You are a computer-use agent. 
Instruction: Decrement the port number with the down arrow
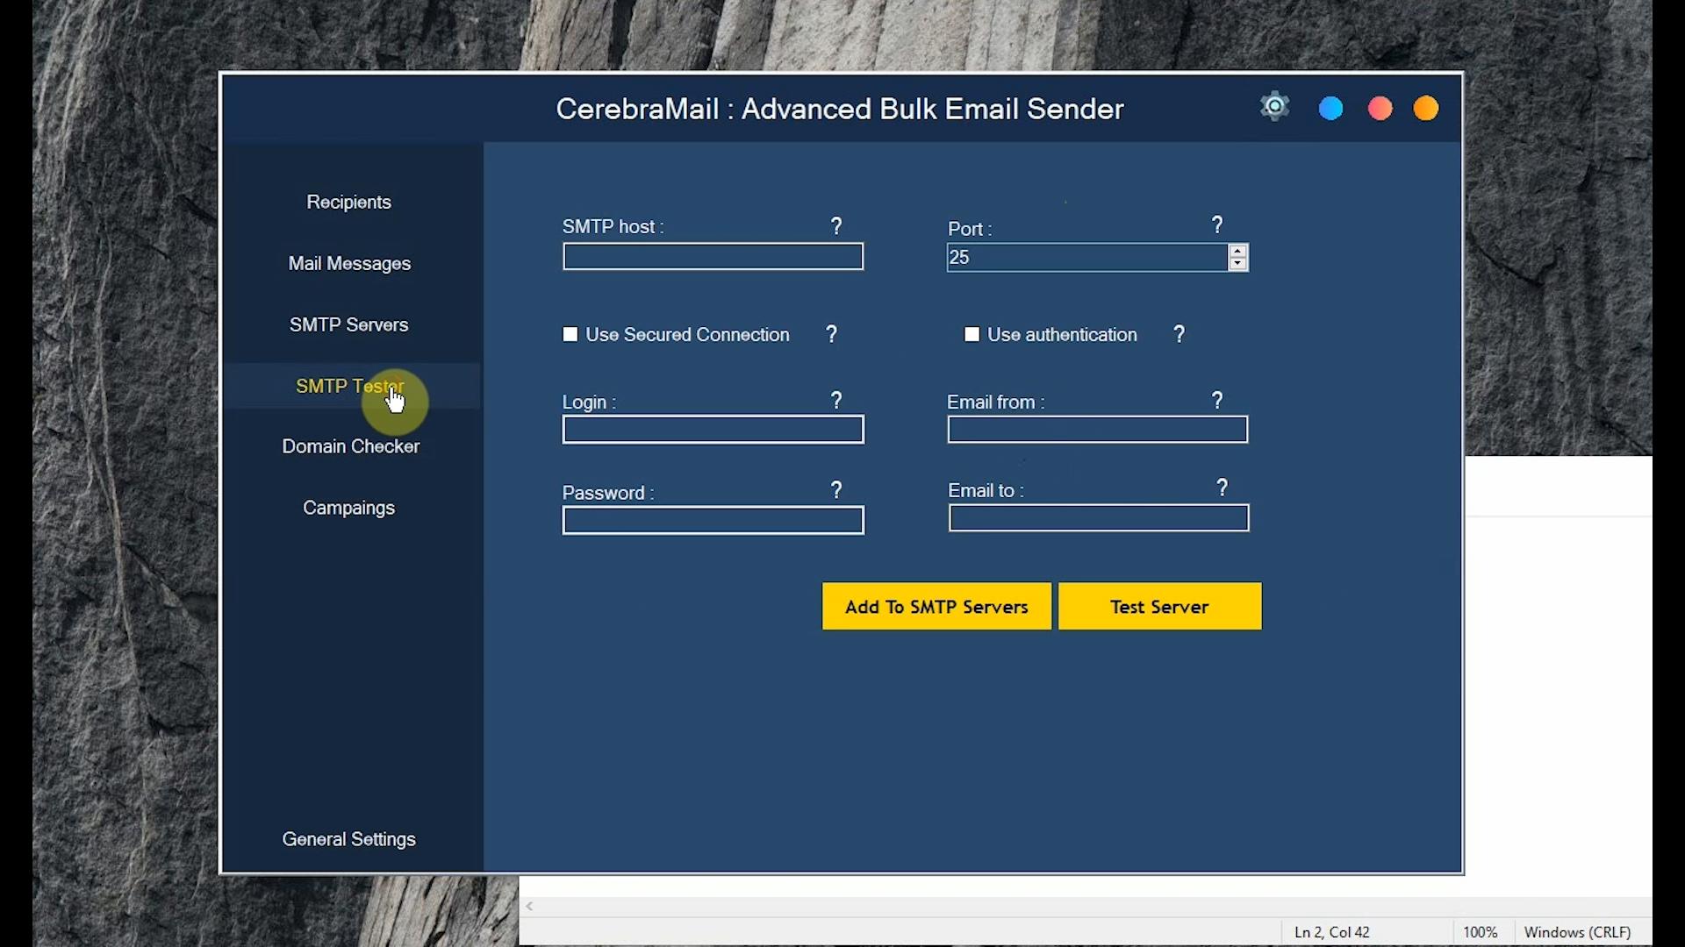[1237, 263]
